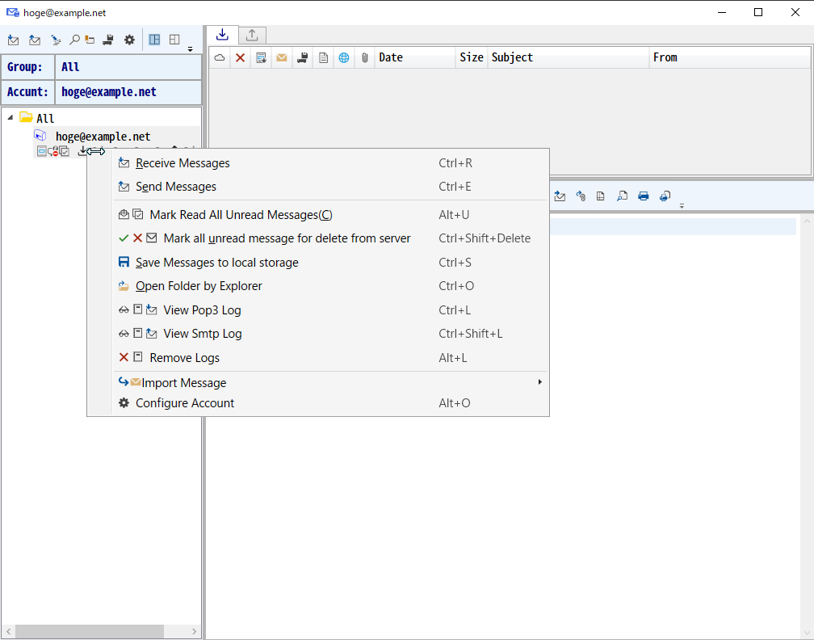Maximize the hoge@example.net window
The image size is (814, 640).
coord(758,12)
